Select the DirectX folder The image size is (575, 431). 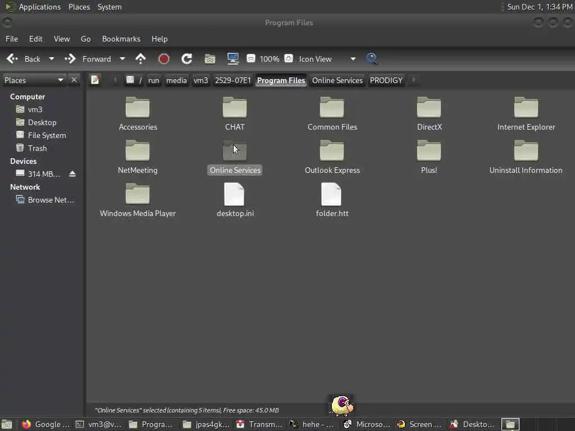(x=429, y=114)
